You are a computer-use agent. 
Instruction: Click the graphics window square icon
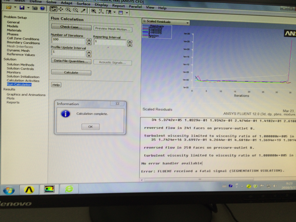[x=121, y=12]
